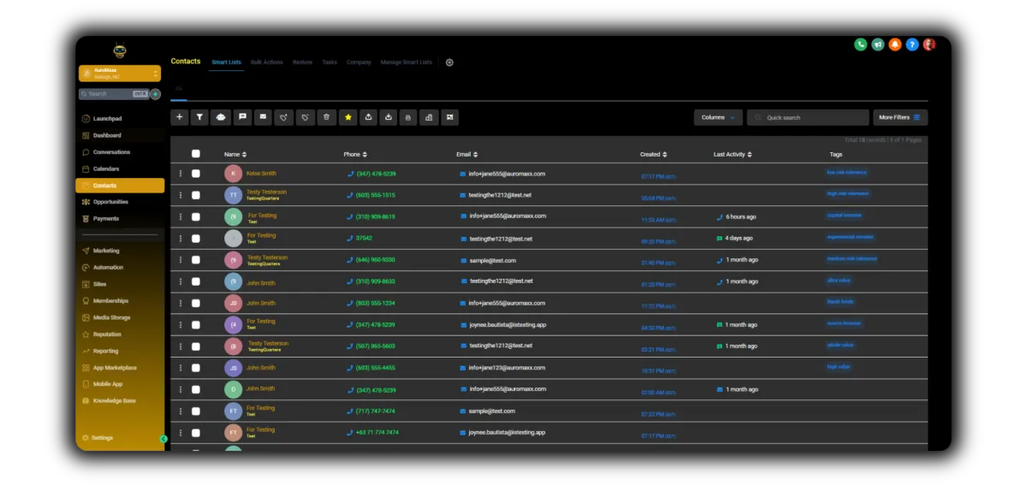Send SMS using the chat bubble toolbar icon
This screenshot has width=1027, height=491.
[x=242, y=117]
